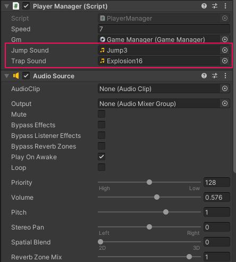Click the Trap Sound property label
Screen dimensions: 236x262
click(29, 61)
